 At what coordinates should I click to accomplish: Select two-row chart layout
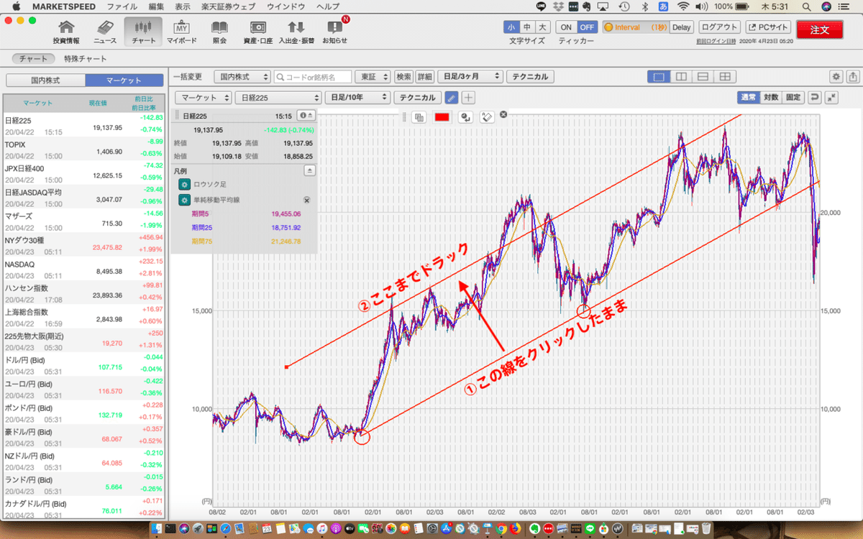pyautogui.click(x=703, y=76)
